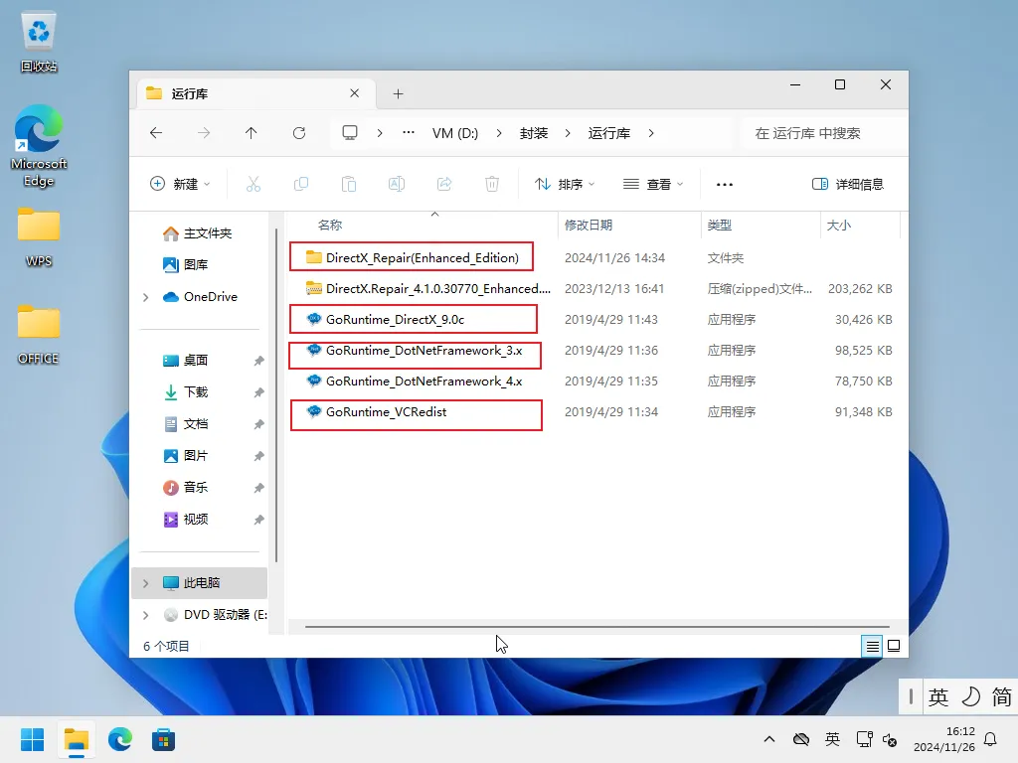This screenshot has height=763, width=1018.
Task: Expand the OneDrive tree node
Action: tap(146, 297)
